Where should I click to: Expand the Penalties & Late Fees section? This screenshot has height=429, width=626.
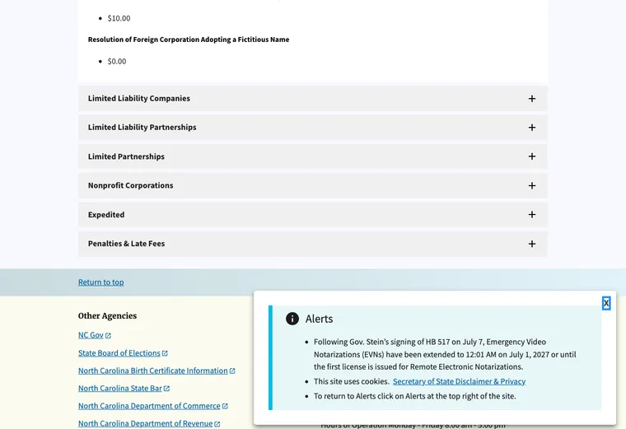coord(313,244)
